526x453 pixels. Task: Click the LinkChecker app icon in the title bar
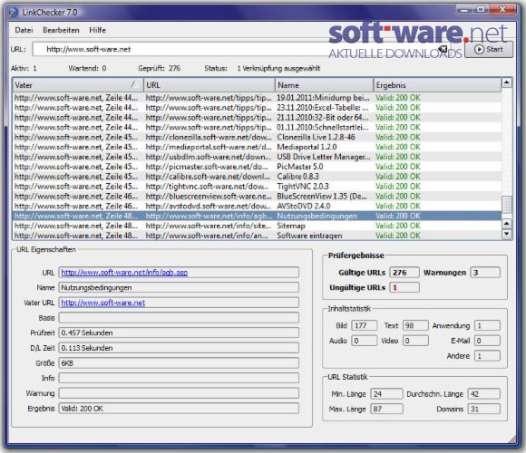coord(14,13)
